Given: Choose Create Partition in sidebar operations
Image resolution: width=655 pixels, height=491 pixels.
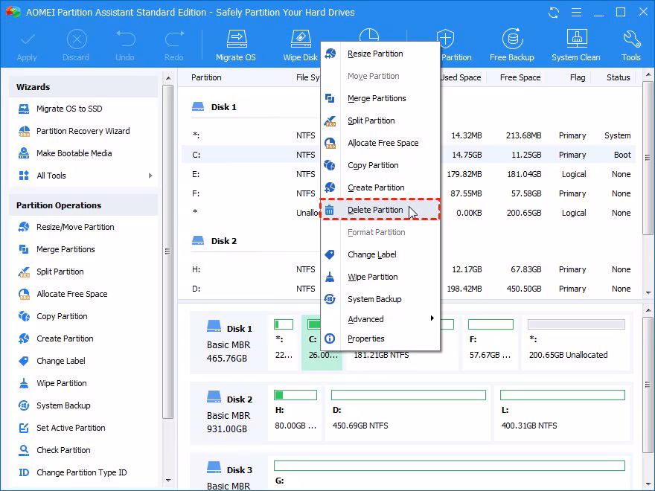Looking at the screenshot, I should point(64,338).
